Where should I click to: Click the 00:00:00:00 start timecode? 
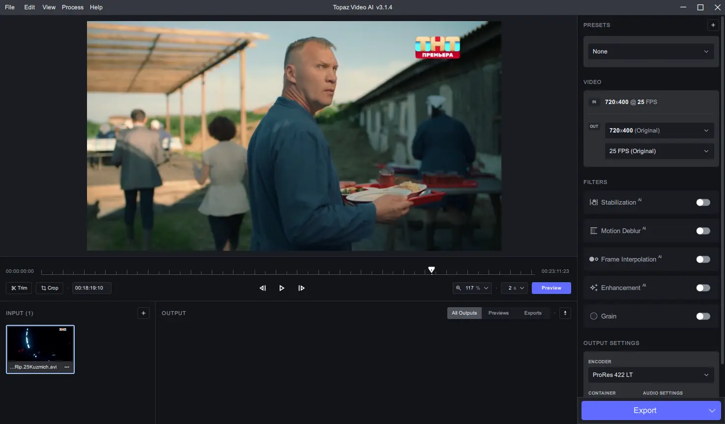click(20, 271)
